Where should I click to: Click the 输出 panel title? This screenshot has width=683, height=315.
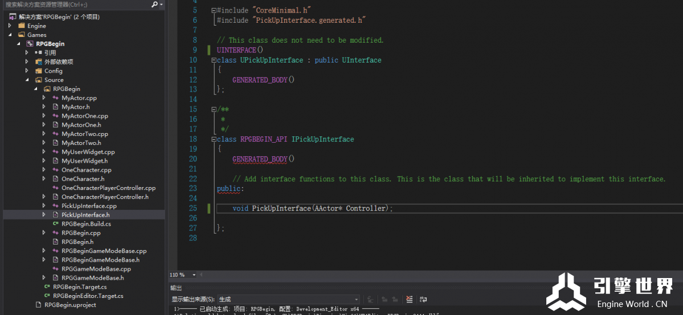(x=176, y=288)
